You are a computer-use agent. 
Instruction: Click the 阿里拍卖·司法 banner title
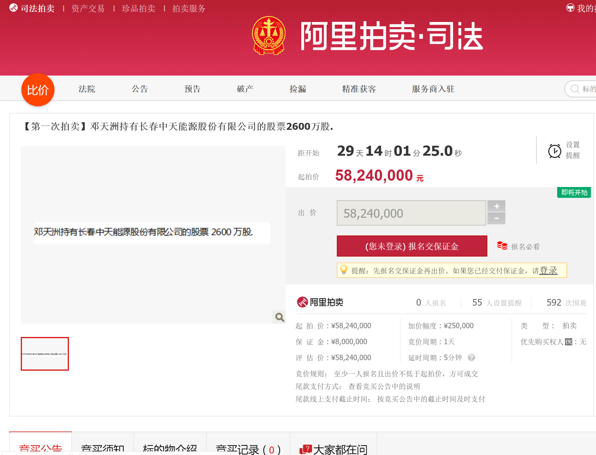click(392, 36)
